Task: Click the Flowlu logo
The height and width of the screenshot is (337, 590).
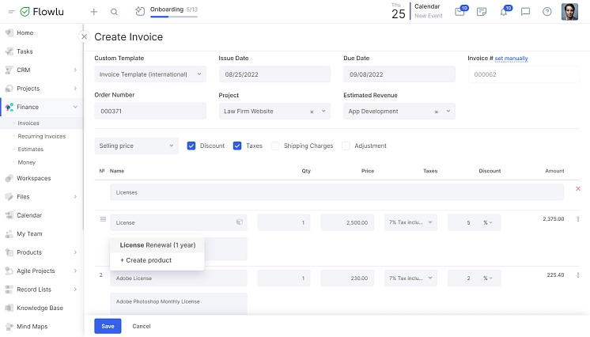Action: [x=42, y=12]
